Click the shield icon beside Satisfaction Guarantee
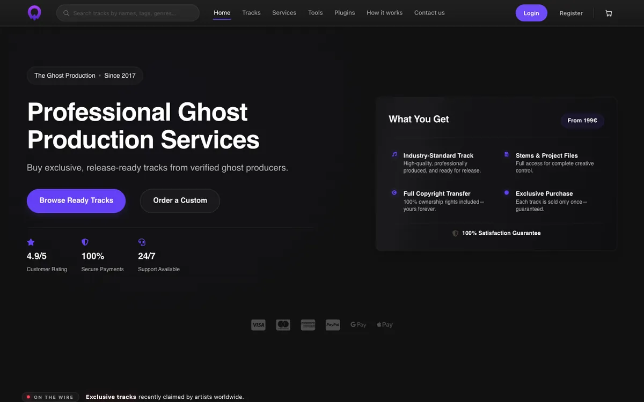The width and height of the screenshot is (644, 402). 455,233
